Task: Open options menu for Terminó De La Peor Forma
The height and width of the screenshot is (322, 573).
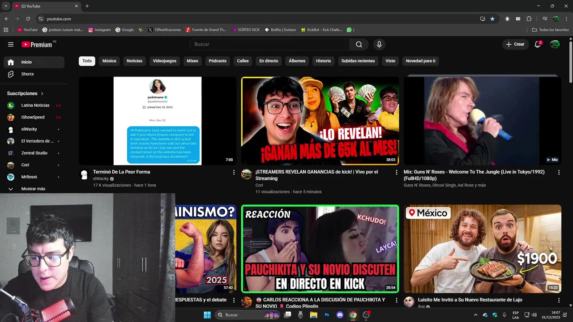Action: [x=234, y=172]
